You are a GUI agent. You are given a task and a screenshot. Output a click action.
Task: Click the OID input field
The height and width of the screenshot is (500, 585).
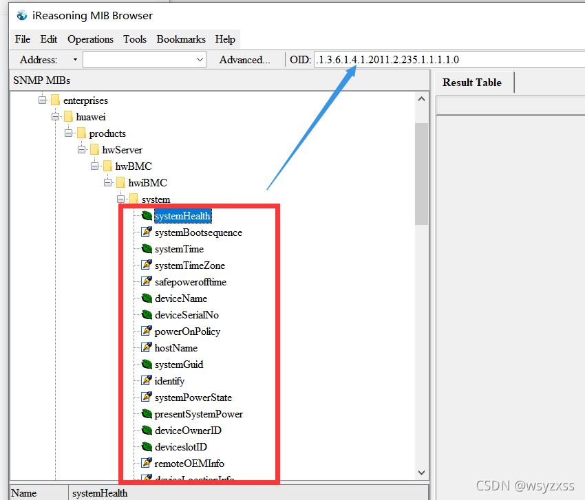(449, 60)
